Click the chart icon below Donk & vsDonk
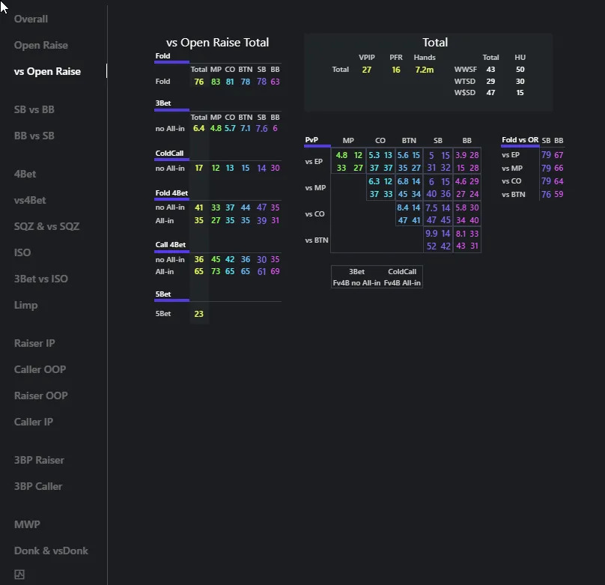The height and width of the screenshot is (585, 605). (19, 575)
